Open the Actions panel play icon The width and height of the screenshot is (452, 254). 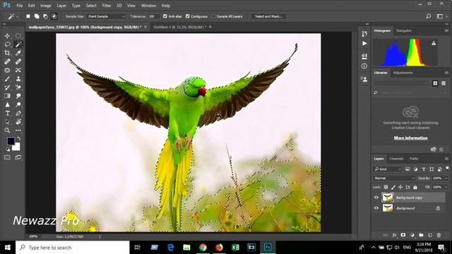click(364, 44)
